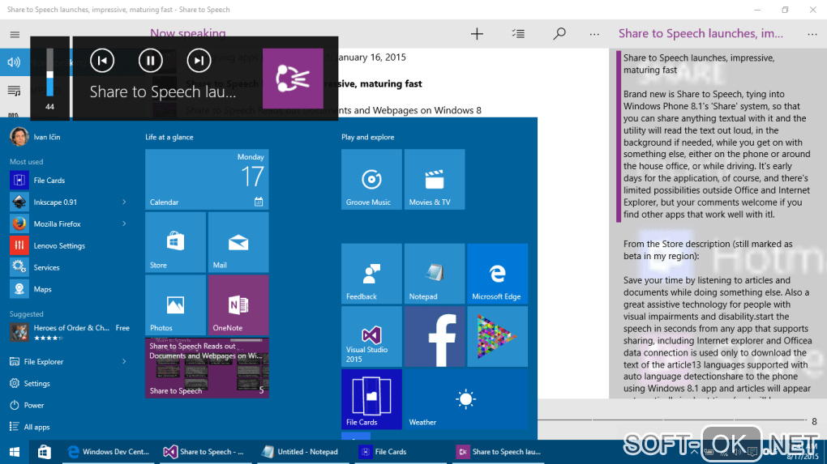Open the Photos tile
This screenshot has width=827, height=464.
(176, 305)
